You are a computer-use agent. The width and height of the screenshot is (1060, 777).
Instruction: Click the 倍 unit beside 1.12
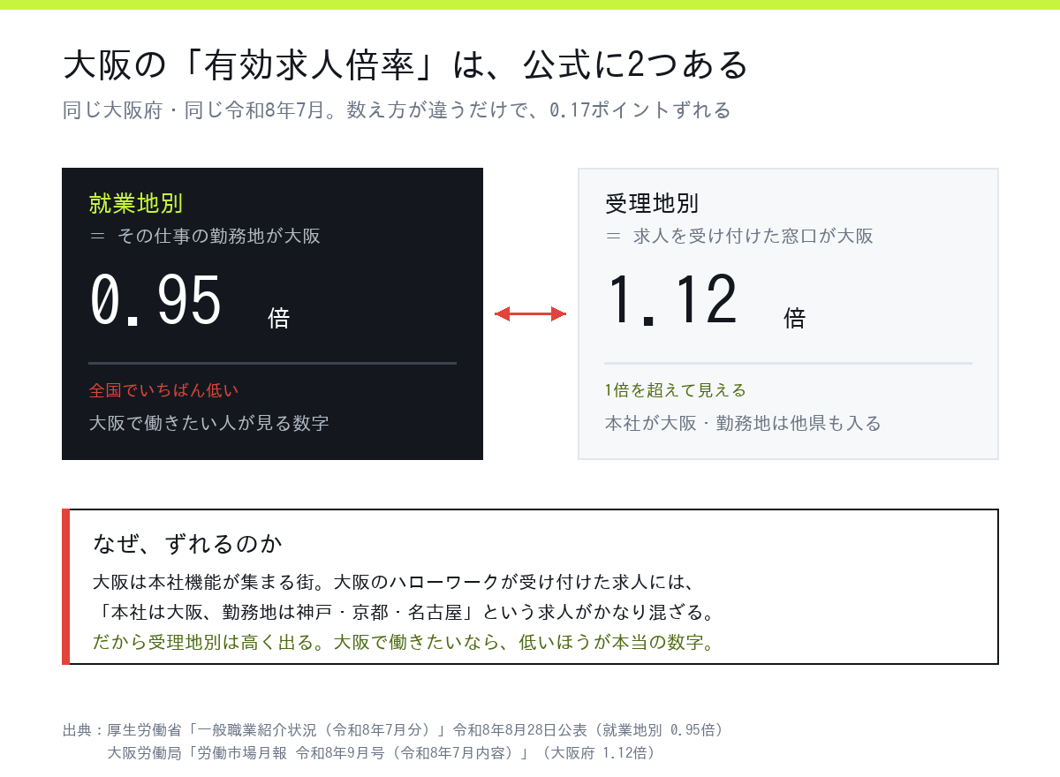(x=794, y=318)
